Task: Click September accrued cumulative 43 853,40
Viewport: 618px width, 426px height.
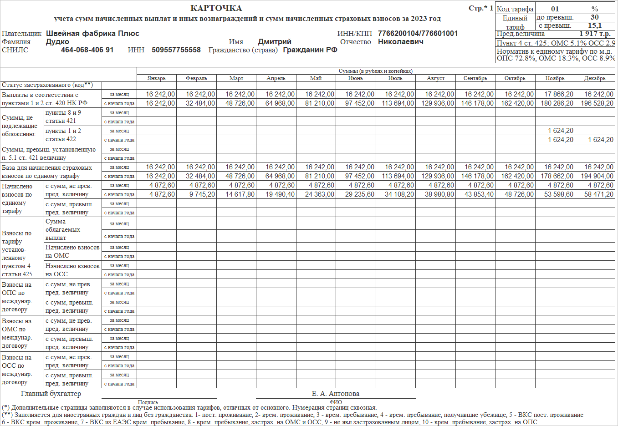Action: 479,194
